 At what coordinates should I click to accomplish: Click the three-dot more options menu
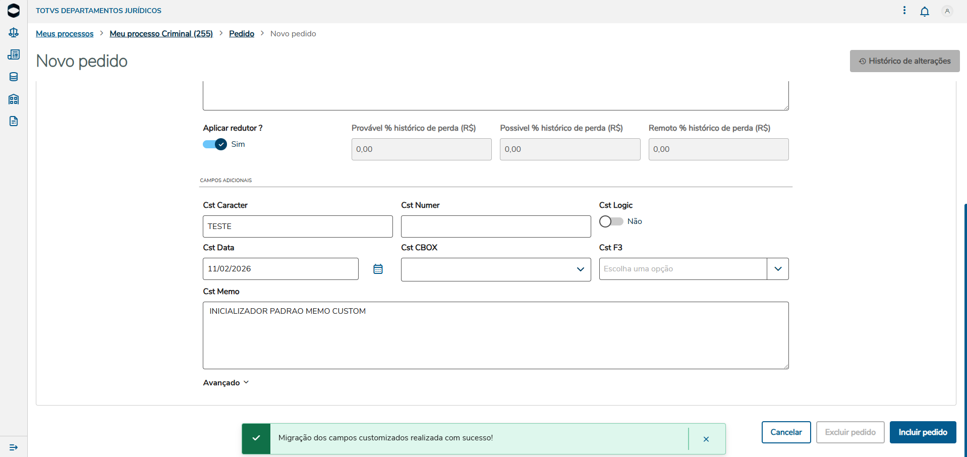click(904, 11)
